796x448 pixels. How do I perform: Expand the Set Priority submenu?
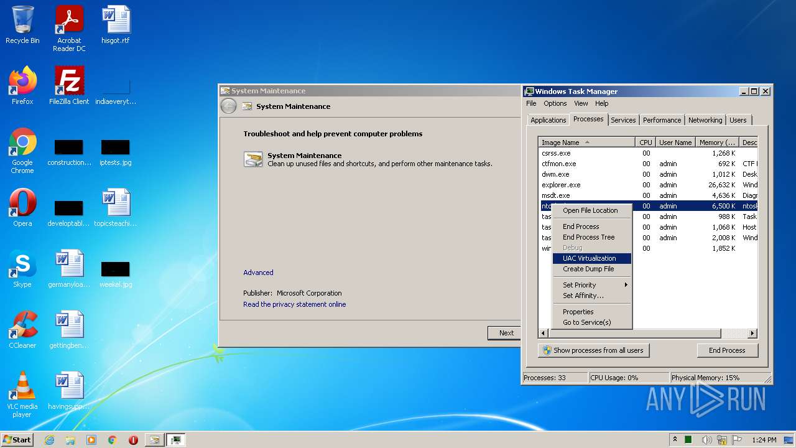coord(592,285)
